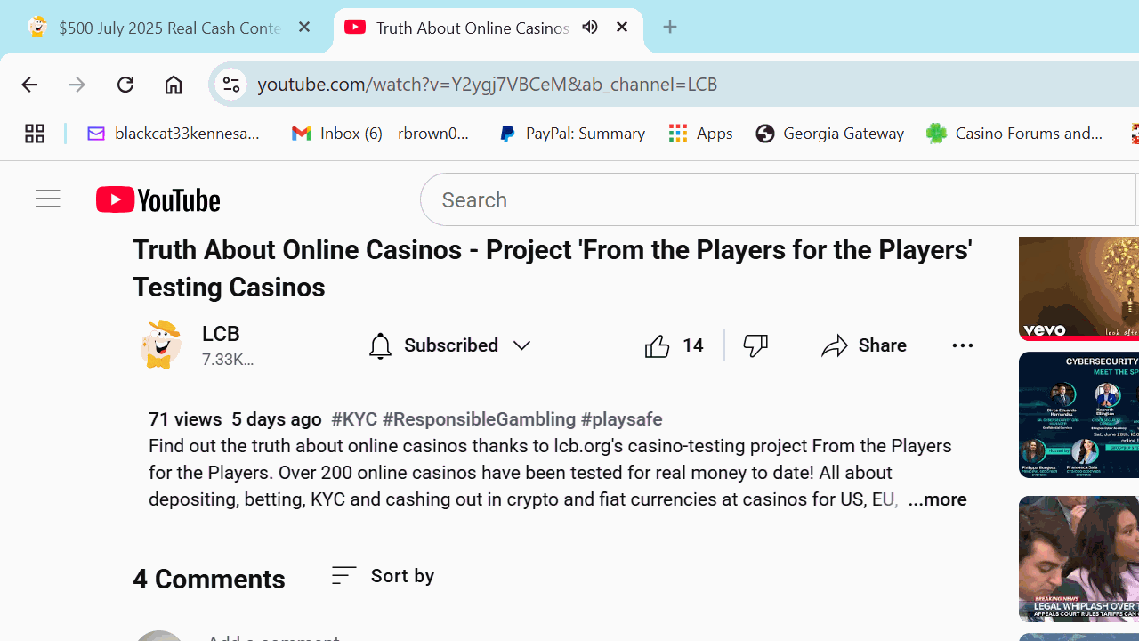Viewport: 1139px width, 641px height.
Task: Mute the tab audio speaker icon
Action: point(590,27)
